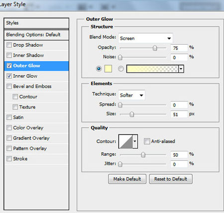Select the solid color radio button
This screenshot has height=213, width=224.
(x=99, y=69)
